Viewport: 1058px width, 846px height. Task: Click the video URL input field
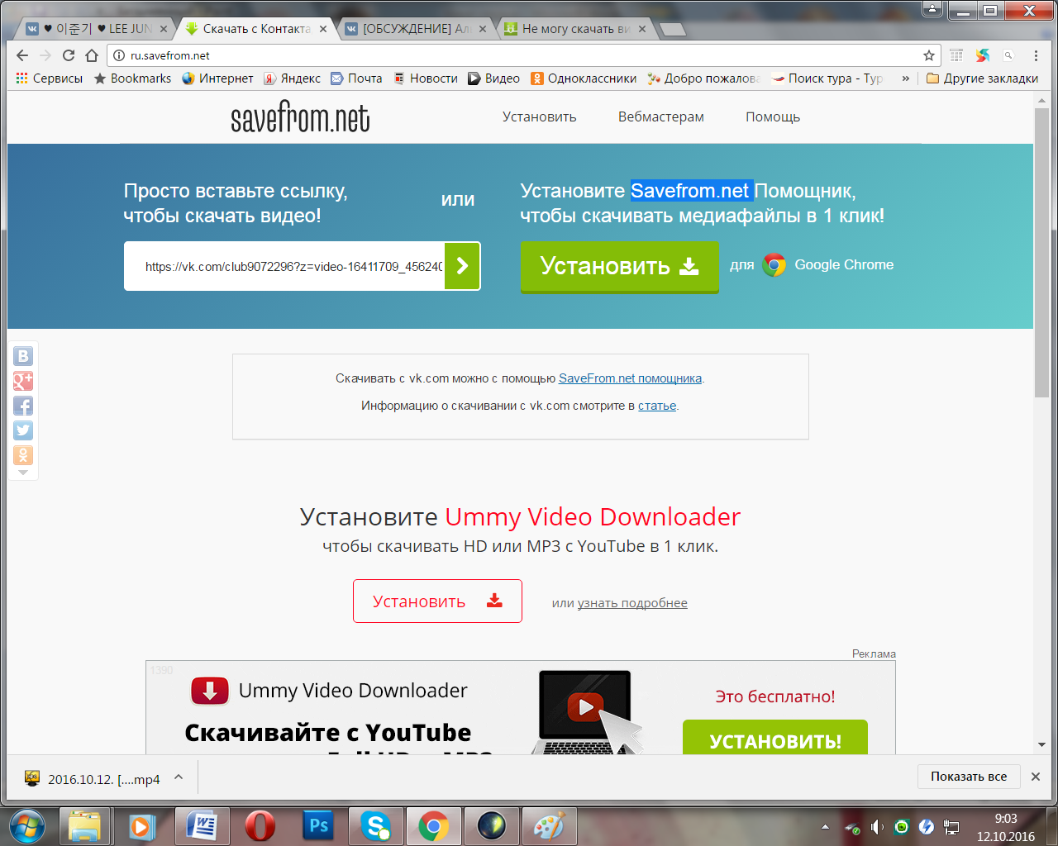pyautogui.click(x=285, y=266)
